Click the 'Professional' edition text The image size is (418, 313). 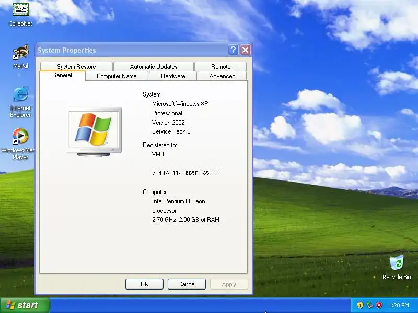click(x=167, y=113)
